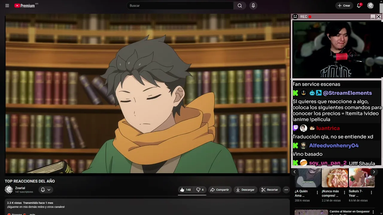Expand subscription notification bell dropdown

46,190
